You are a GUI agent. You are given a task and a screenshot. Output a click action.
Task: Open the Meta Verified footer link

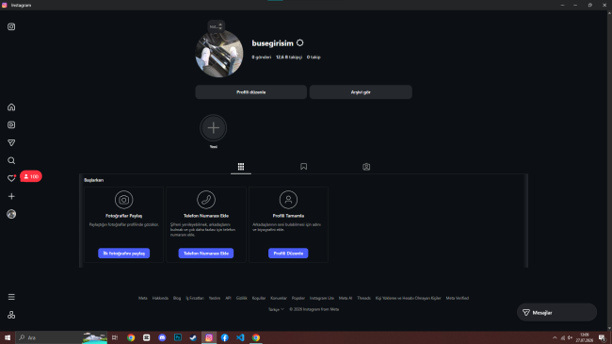click(x=458, y=298)
